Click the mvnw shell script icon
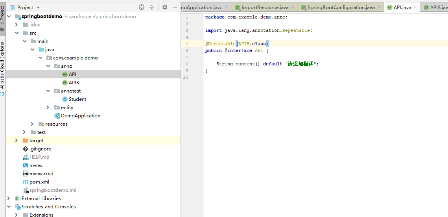The image size is (448, 217). (x=26, y=165)
